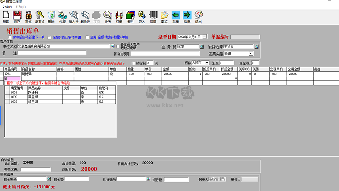Viewport: 339px width, 191px height.
Task: Click the 插入行 (Insert row) icon
Action: click(73, 17)
